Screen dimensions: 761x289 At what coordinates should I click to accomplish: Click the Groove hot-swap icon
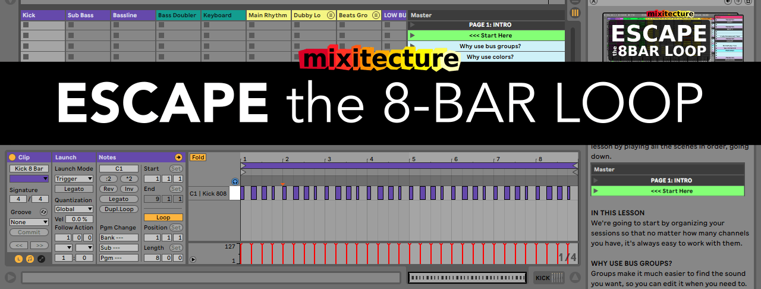43,212
